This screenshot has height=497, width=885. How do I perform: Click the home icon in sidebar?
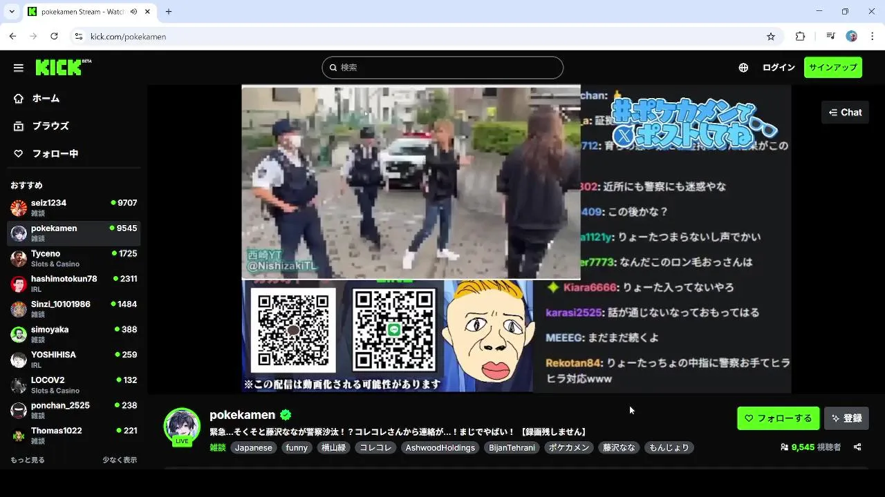point(19,99)
